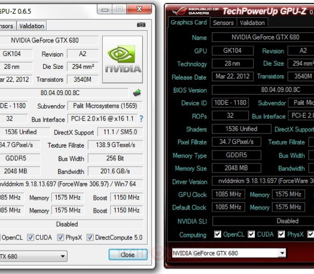Click 1085 MHz in Default Clock row, ROG window
314x274 pixels.
pos(228,207)
